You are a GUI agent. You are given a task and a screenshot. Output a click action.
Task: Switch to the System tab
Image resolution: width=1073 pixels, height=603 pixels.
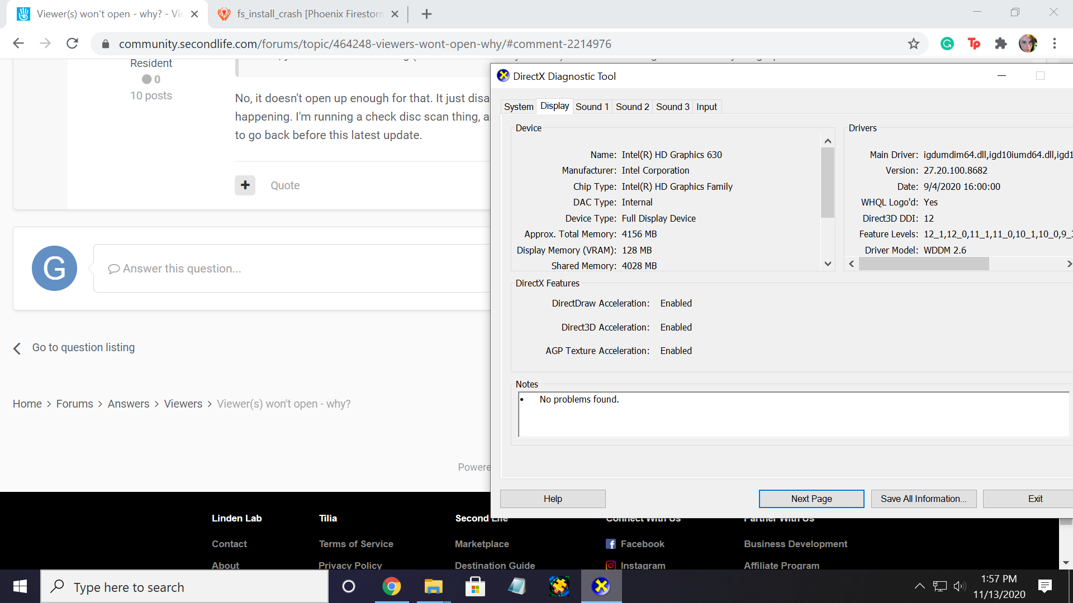pos(519,107)
